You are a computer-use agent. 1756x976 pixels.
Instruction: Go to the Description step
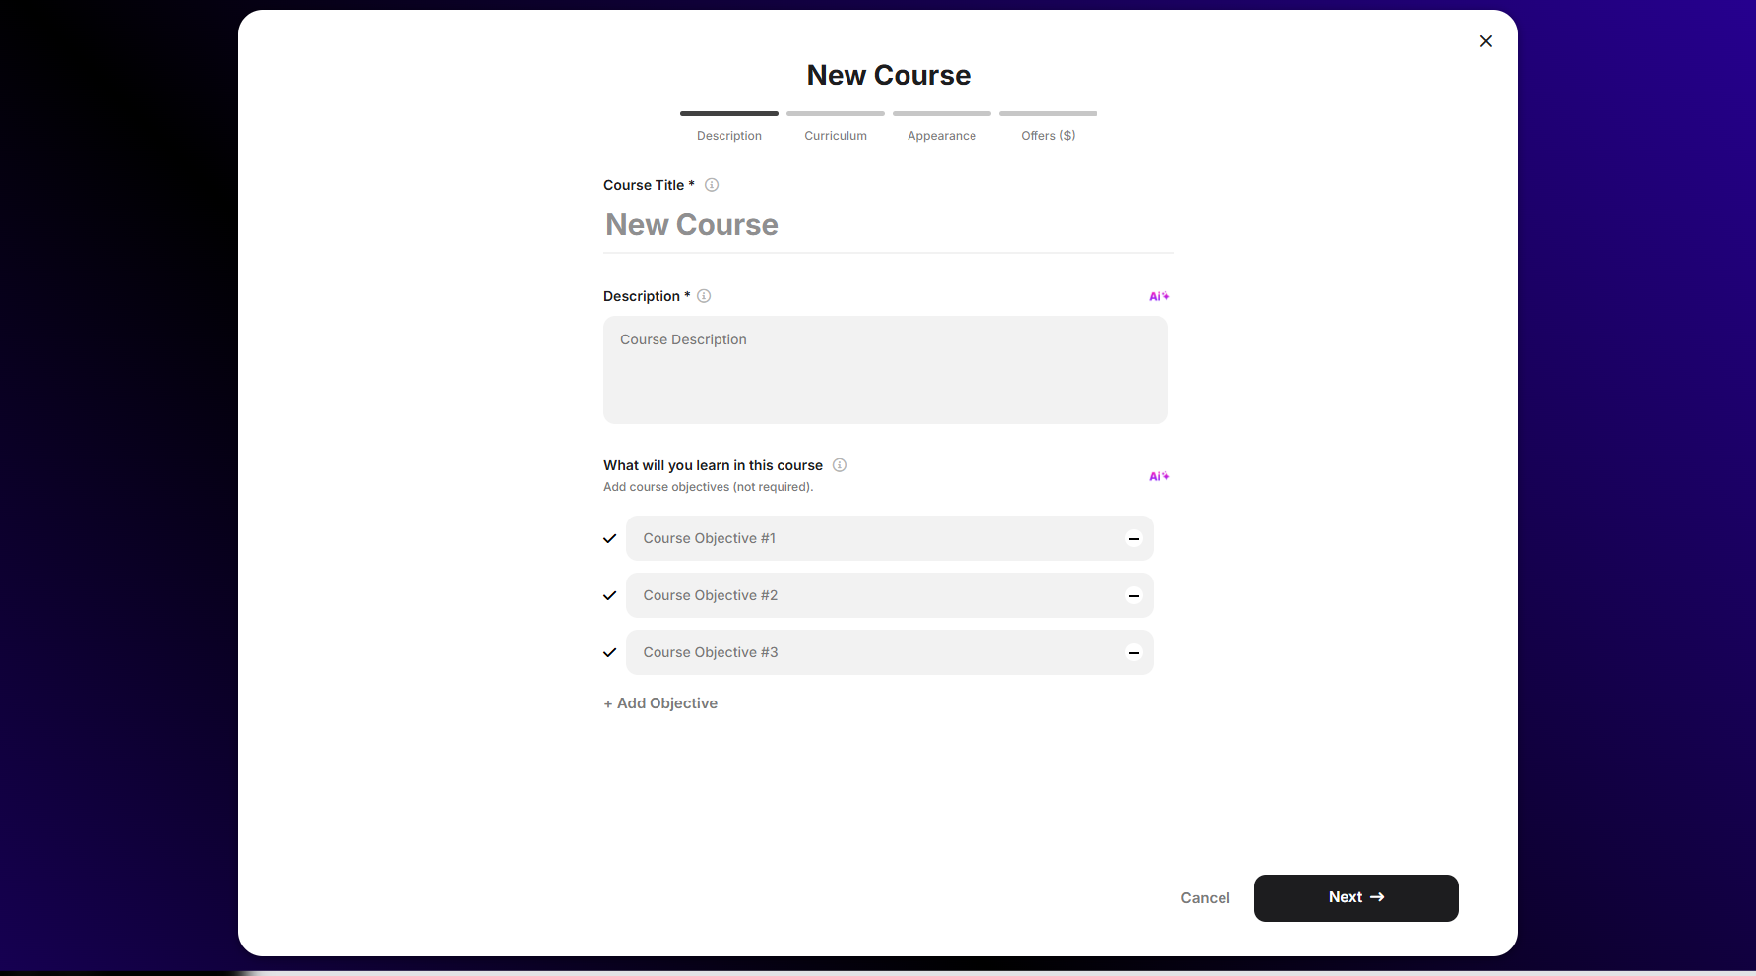(x=729, y=127)
